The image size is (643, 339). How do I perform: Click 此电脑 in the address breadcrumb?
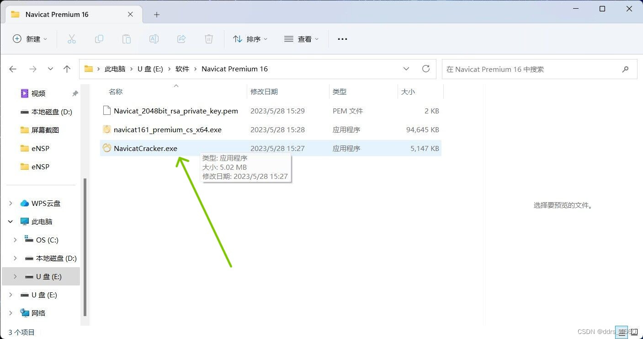point(115,69)
